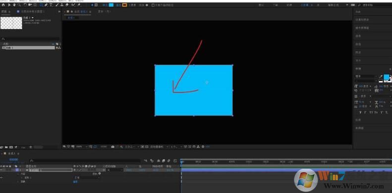
Task: Toggle the Bezier path checkbox in toolbar
Action: pyautogui.click(x=153, y=5)
